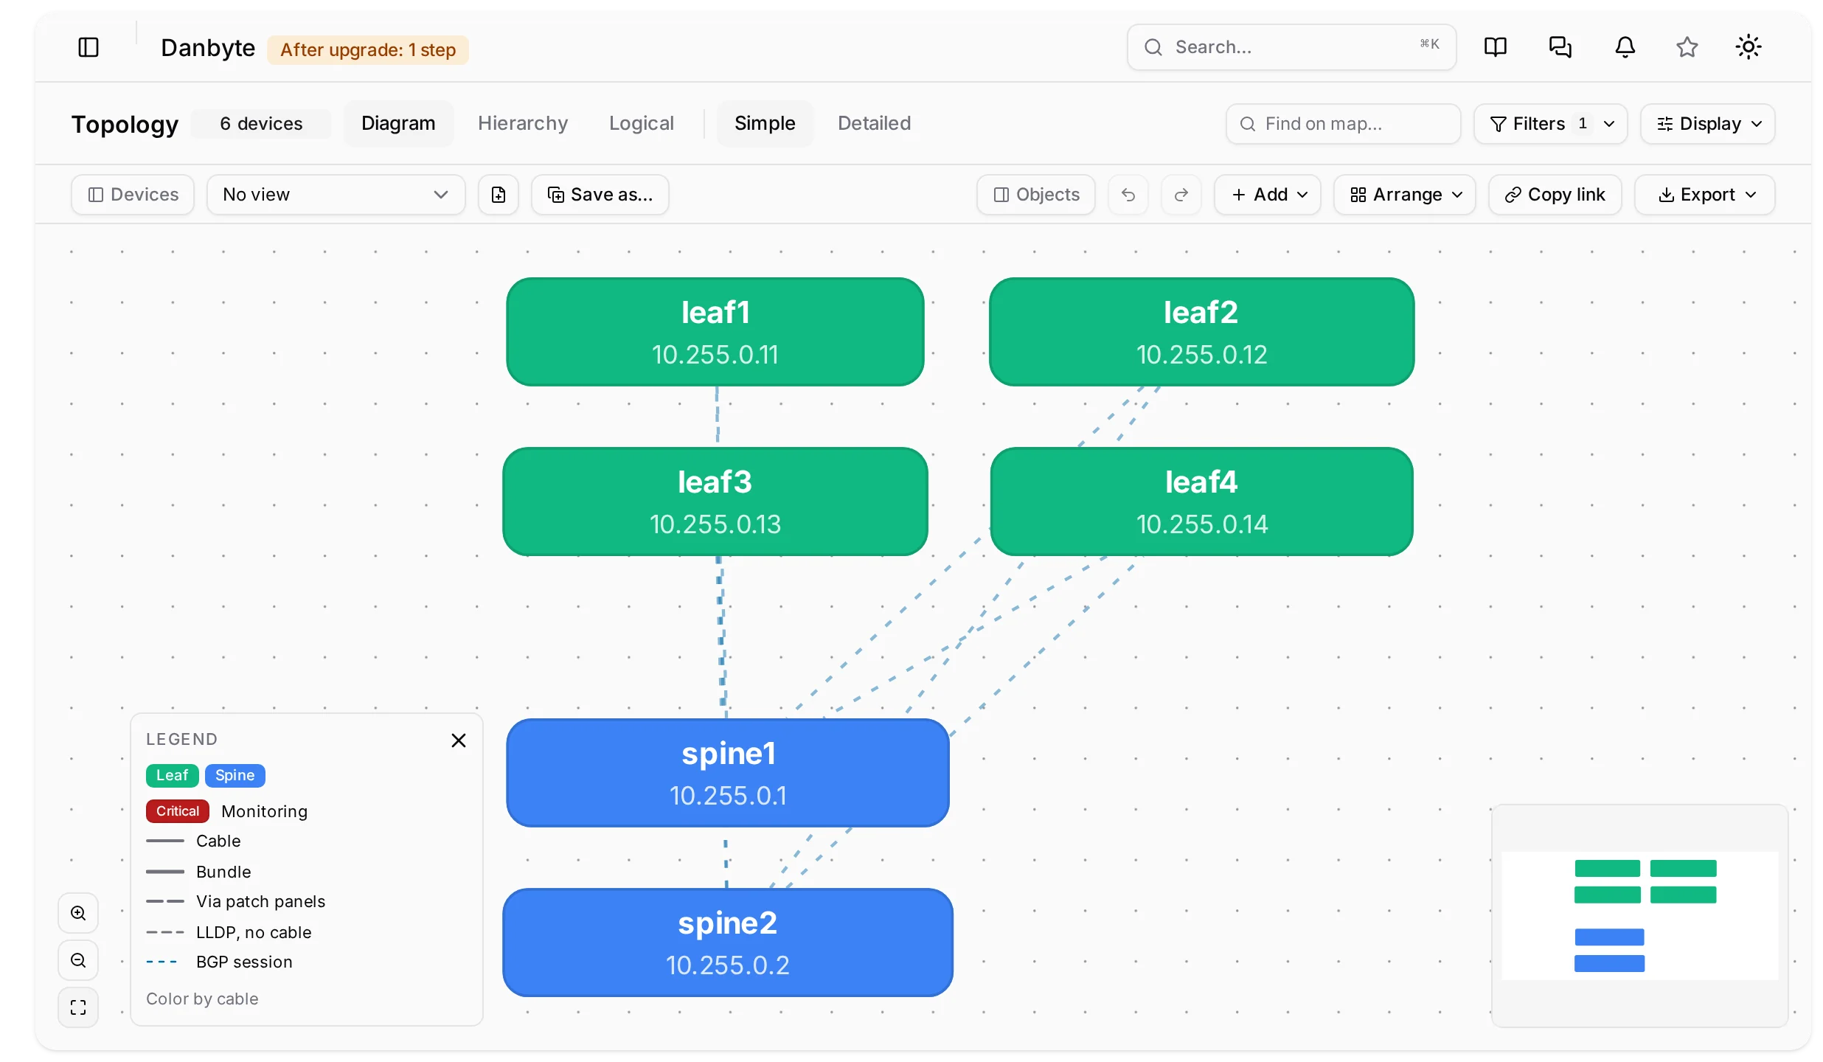The image size is (1823, 1062).
Task: Select the Diagram tab
Action: [x=398, y=123]
